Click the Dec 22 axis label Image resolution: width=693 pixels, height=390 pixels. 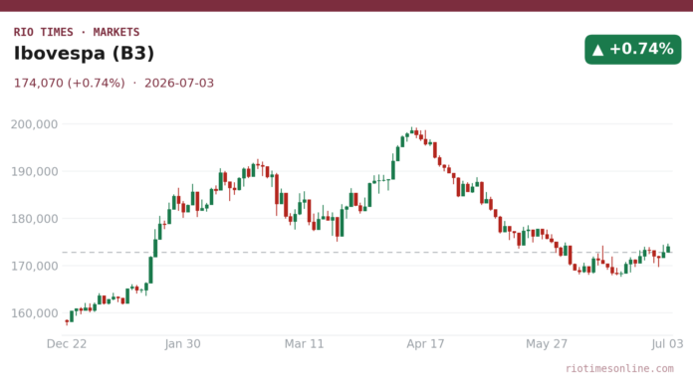(x=67, y=343)
